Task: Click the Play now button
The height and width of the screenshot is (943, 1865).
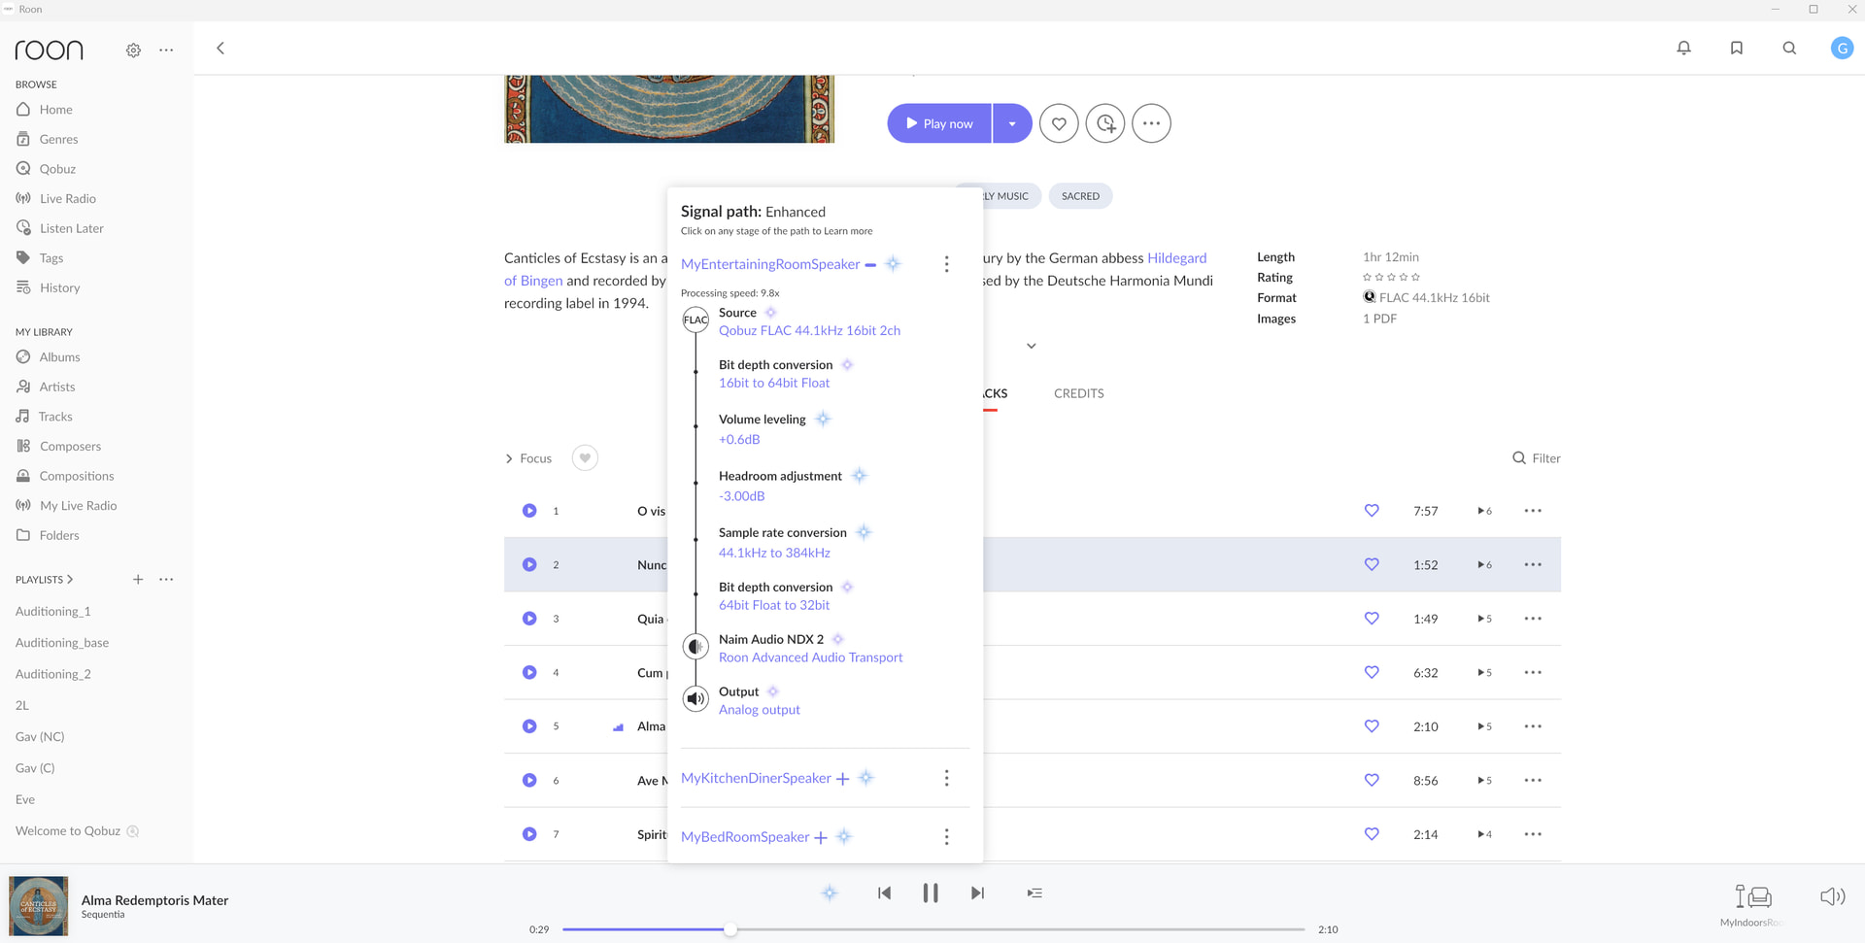Action: pyautogui.click(x=938, y=123)
